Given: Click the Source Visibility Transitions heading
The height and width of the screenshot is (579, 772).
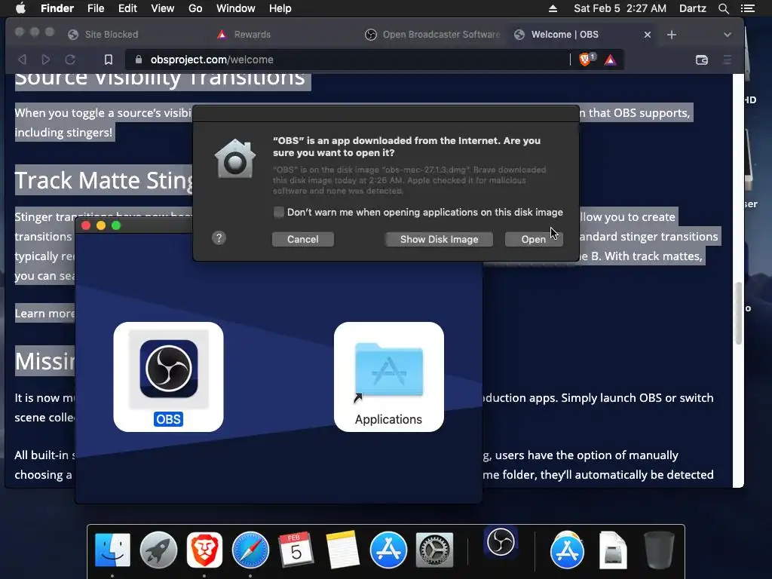Looking at the screenshot, I should [x=160, y=78].
